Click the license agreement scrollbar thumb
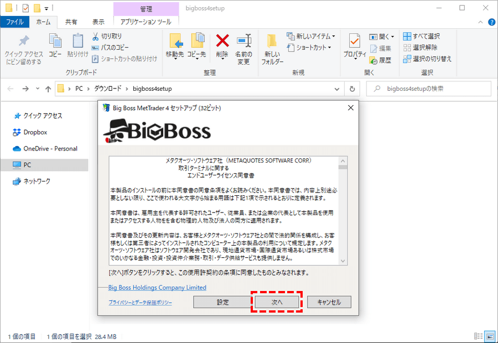 [343, 167]
